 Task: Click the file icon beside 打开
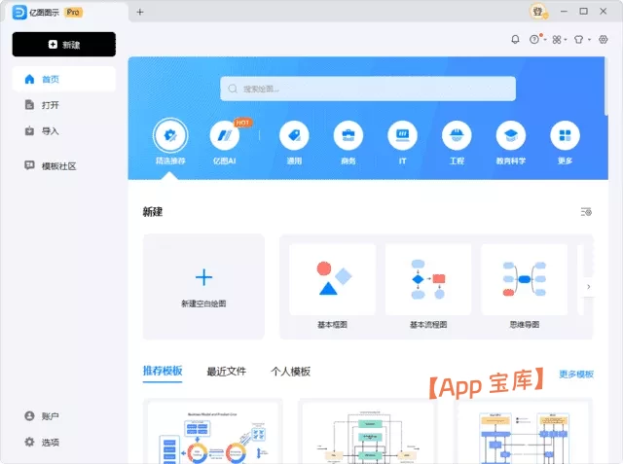(x=29, y=105)
